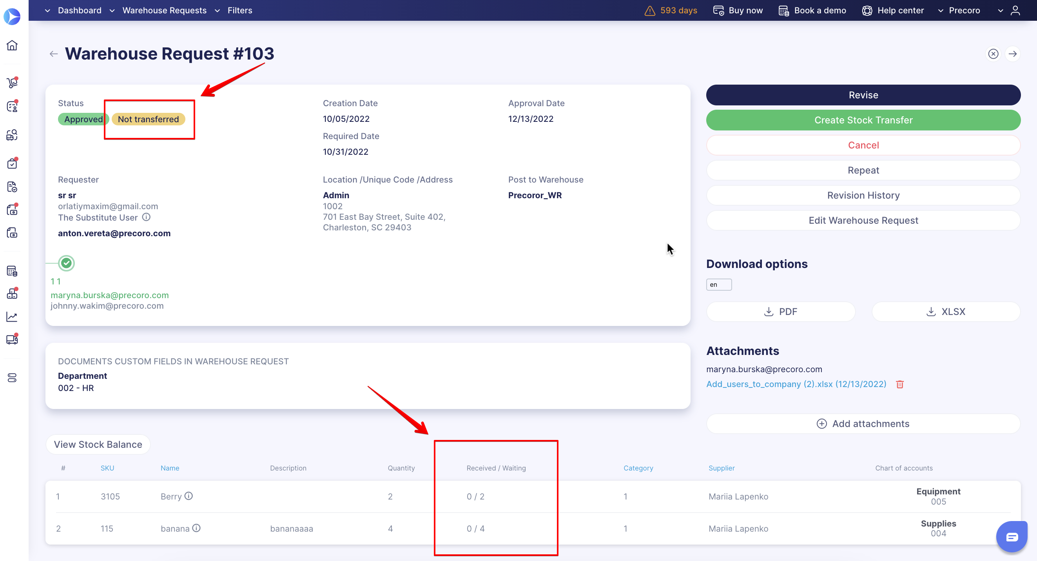The height and width of the screenshot is (561, 1037).
Task: Open the document with checkmark sidebar icon
Action: [x=12, y=187]
